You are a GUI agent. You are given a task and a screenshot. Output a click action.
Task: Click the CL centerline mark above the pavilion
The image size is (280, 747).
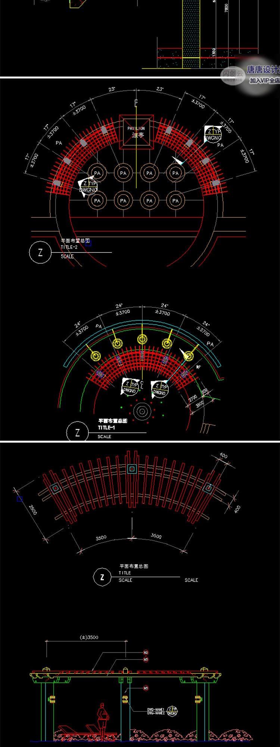tap(136, 103)
